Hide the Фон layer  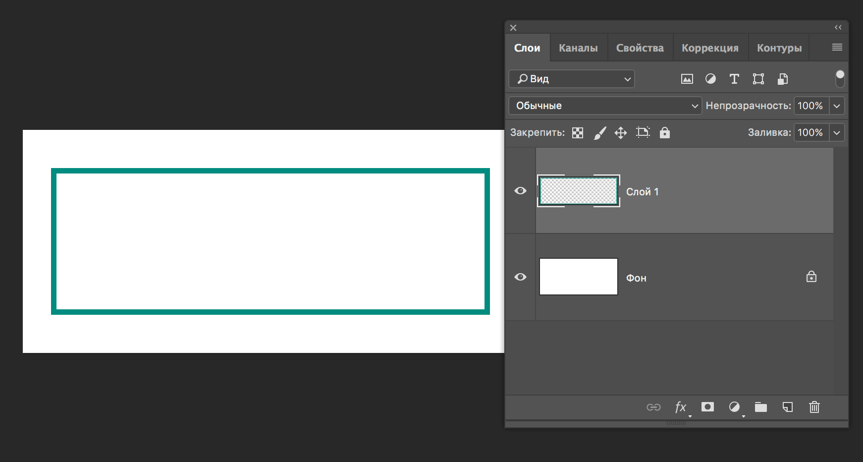pyautogui.click(x=520, y=277)
